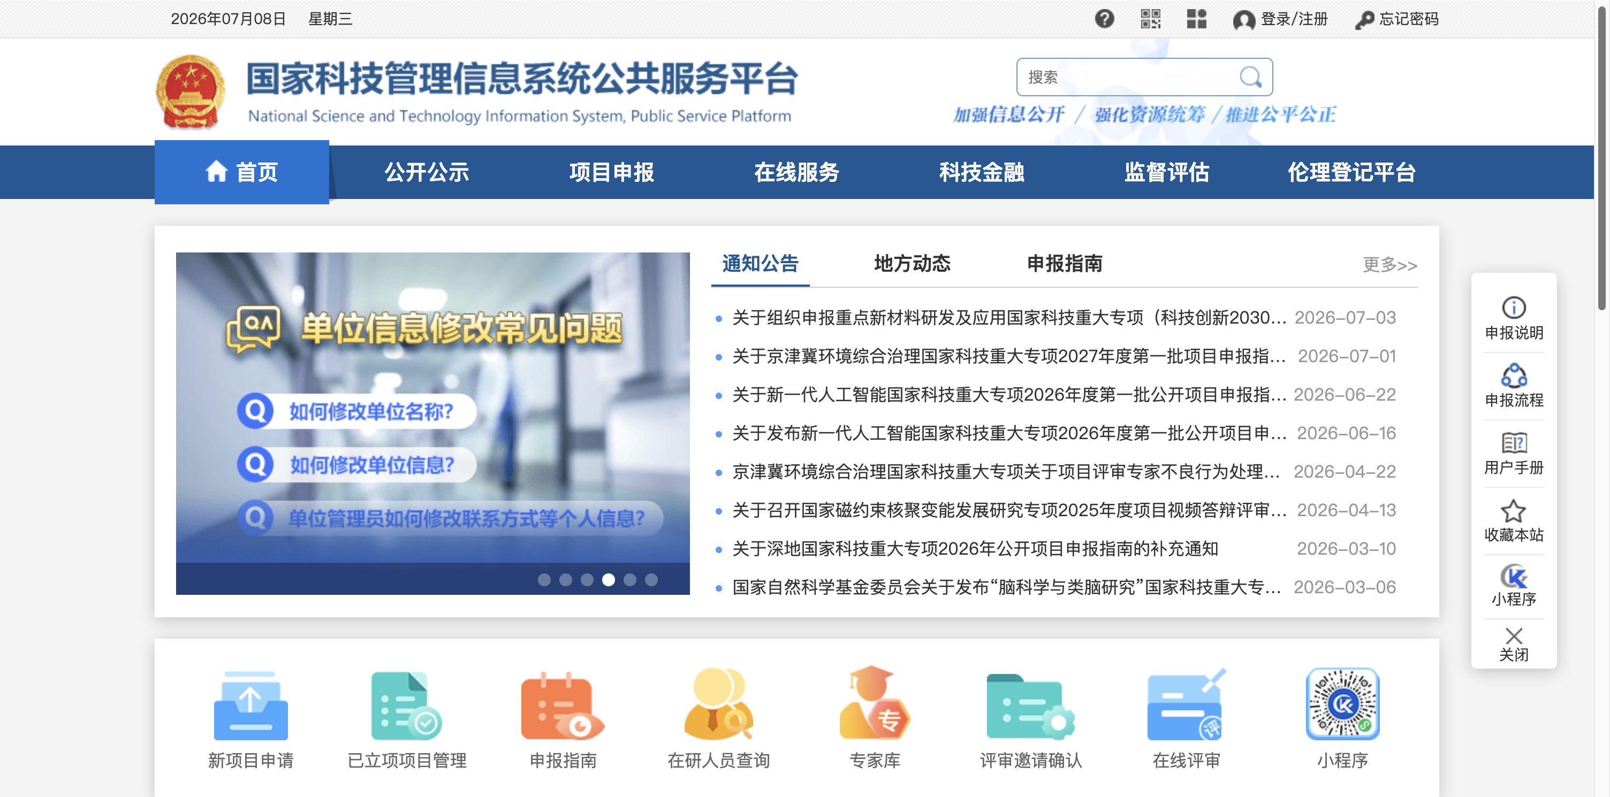Click the home house icon in navbar
This screenshot has width=1610, height=797.
tap(216, 171)
